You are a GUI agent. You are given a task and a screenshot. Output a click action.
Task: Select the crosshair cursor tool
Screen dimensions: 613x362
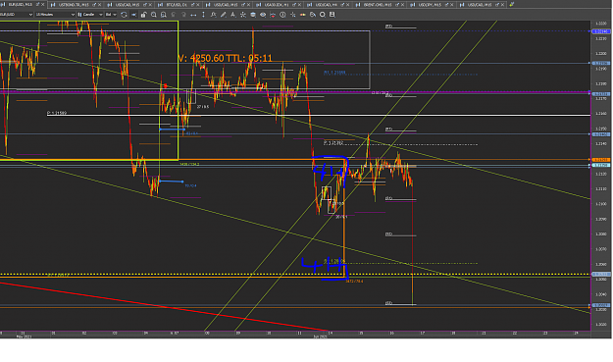(293, 15)
